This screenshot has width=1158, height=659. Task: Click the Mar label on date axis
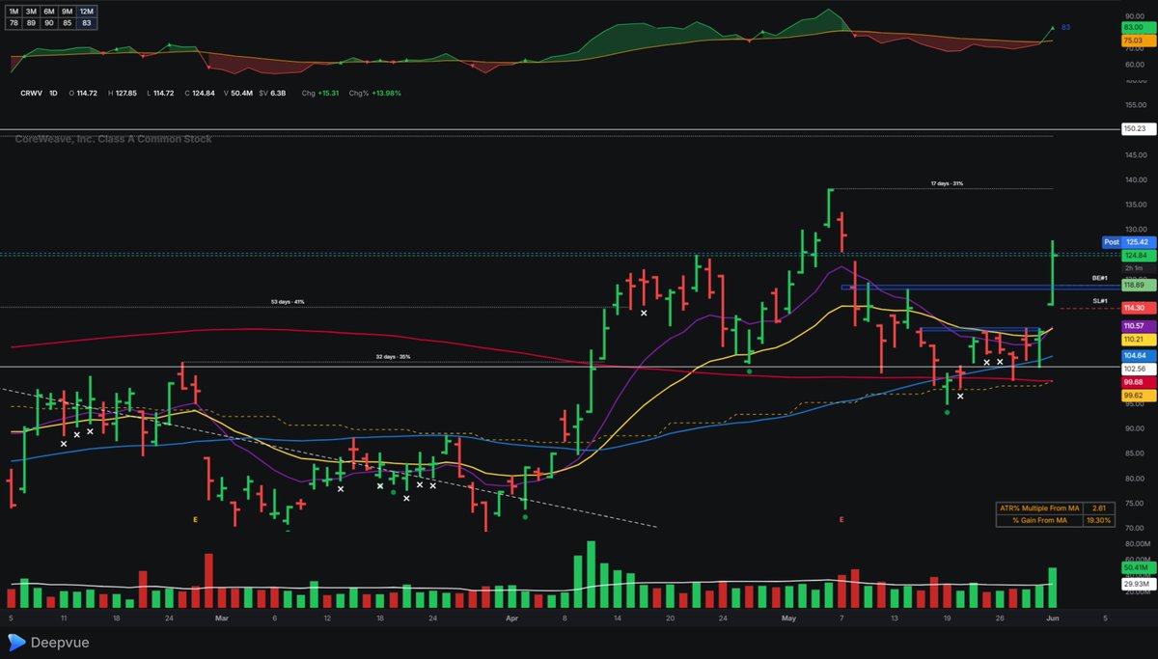click(x=221, y=617)
